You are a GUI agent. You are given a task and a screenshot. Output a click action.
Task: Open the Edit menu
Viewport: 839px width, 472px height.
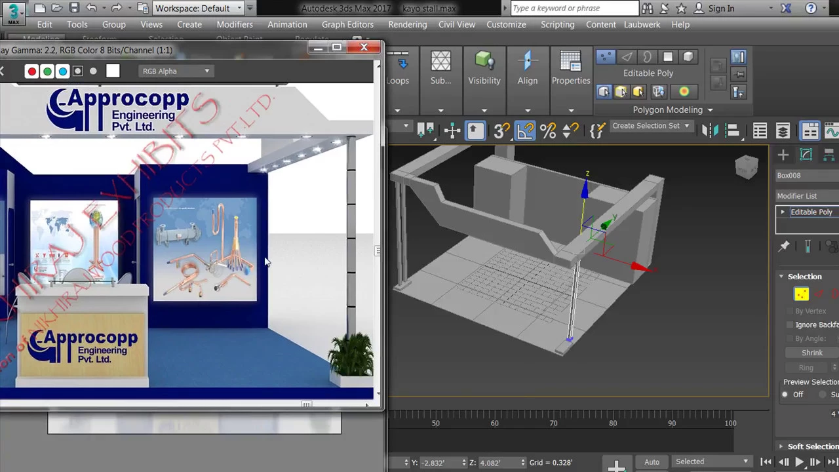coord(45,24)
